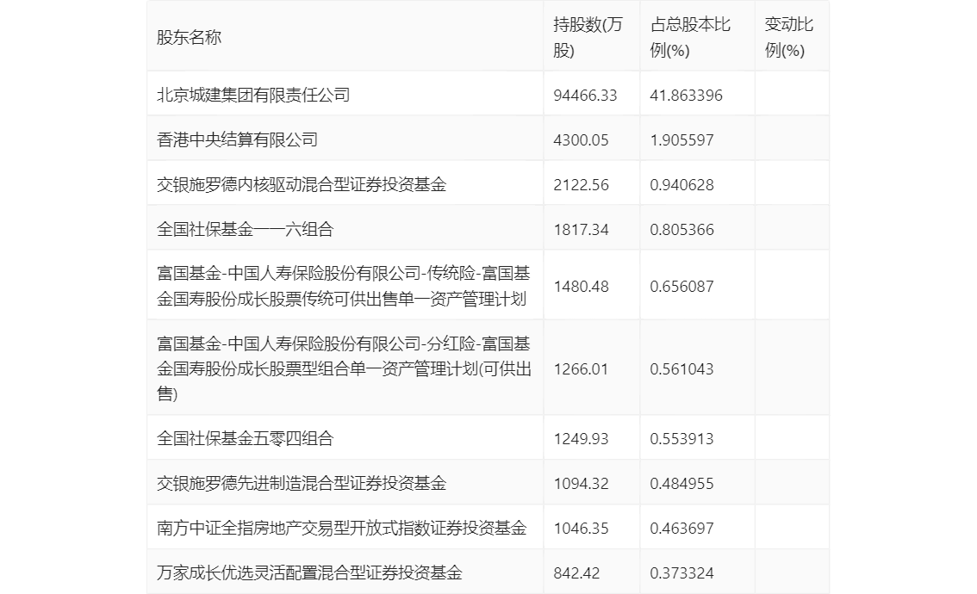
Task: Select 全国社保基金一一六组合 shareholder name
Action: point(245,230)
